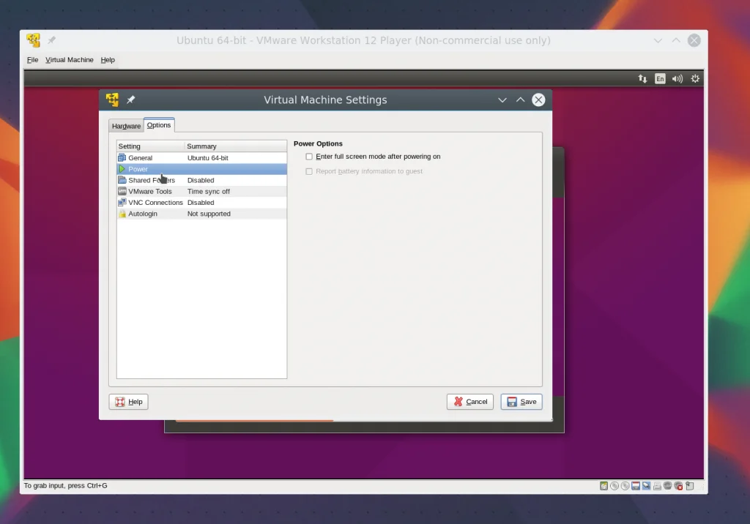Click VMware logo in the Player main titlebar
Viewport: 750px width, 524px height.
pyautogui.click(x=34, y=40)
